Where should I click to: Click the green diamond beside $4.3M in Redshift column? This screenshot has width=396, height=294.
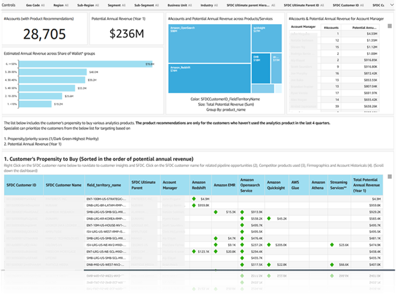coord(193,198)
